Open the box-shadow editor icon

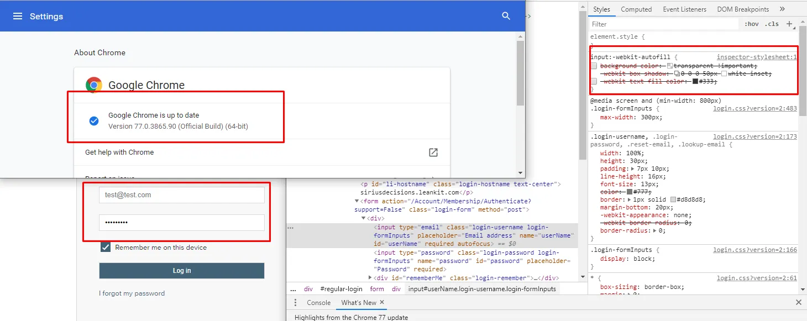677,73
